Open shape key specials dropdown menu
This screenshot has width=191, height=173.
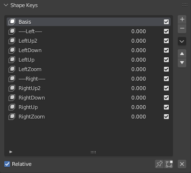click(182, 41)
